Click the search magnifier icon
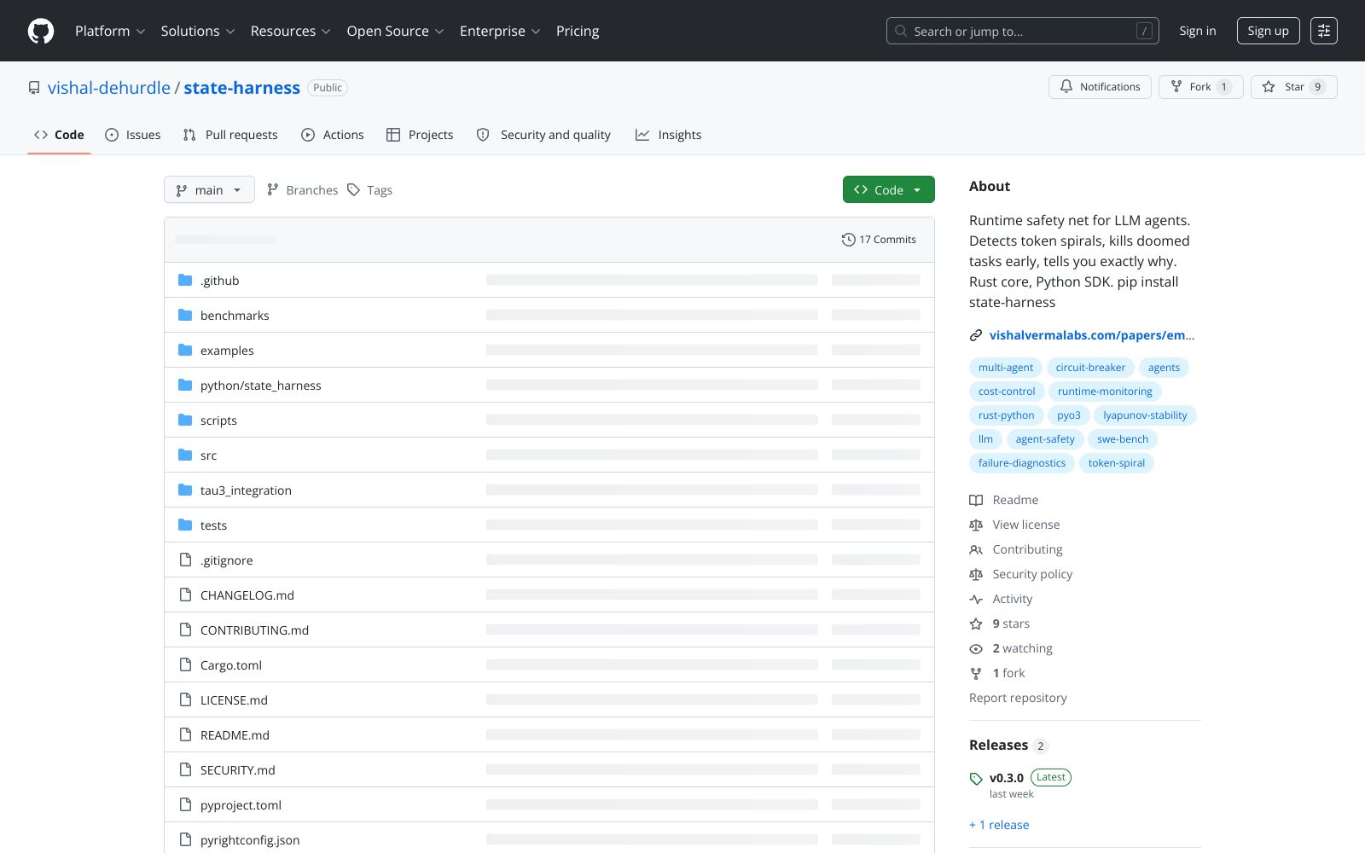The width and height of the screenshot is (1365, 853). pyautogui.click(x=901, y=31)
